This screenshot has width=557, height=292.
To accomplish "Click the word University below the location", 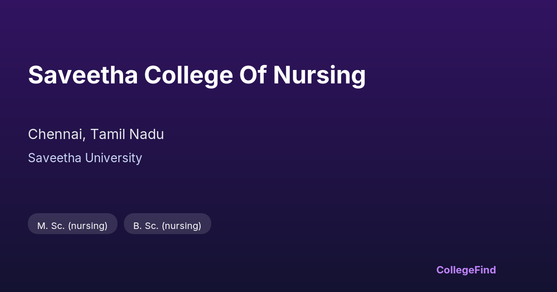I will [112, 158].
